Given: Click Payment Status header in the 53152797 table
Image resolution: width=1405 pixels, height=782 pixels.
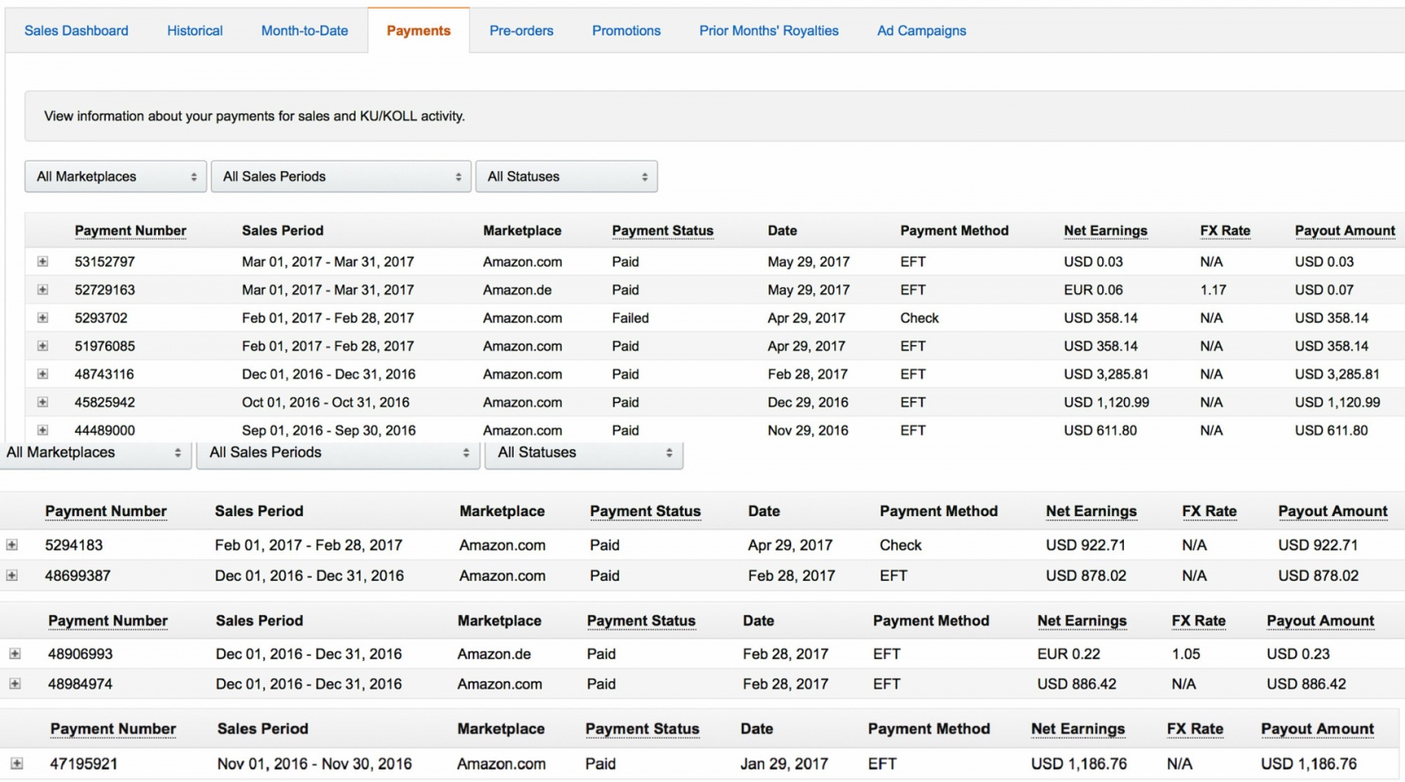Looking at the screenshot, I should (x=663, y=231).
